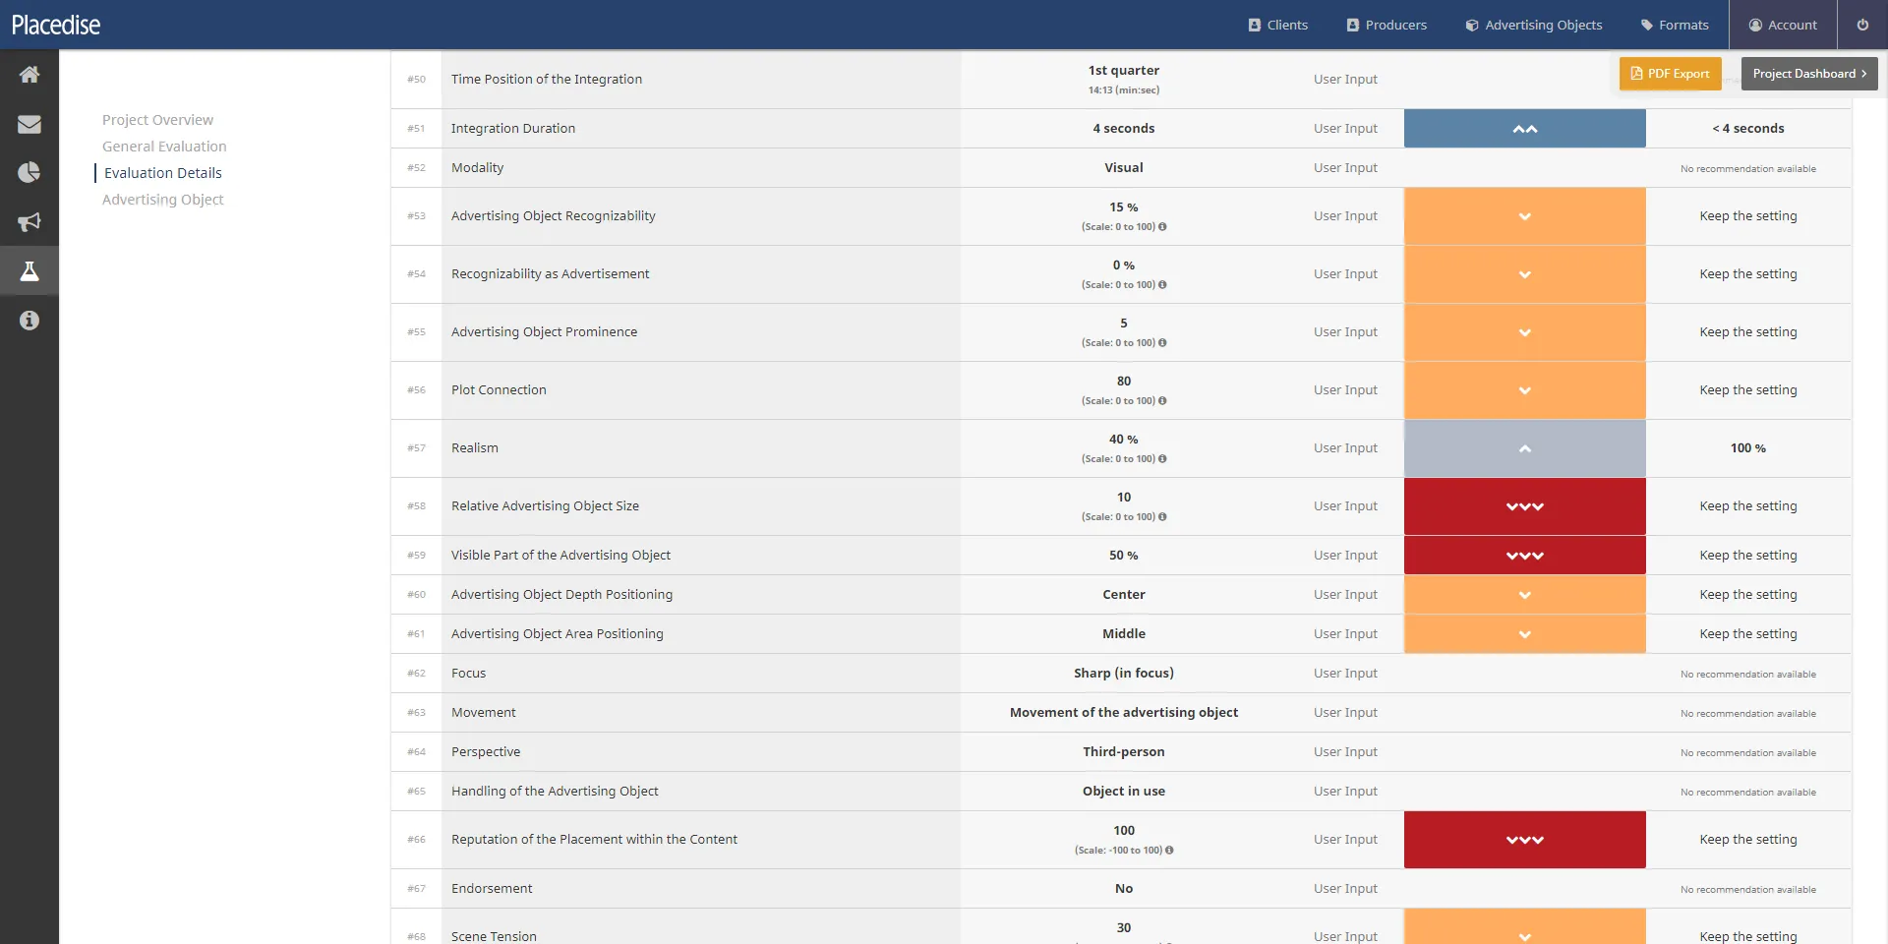1888x944 pixels.
Task: Click the power logout icon top right
Action: pos(1862,24)
